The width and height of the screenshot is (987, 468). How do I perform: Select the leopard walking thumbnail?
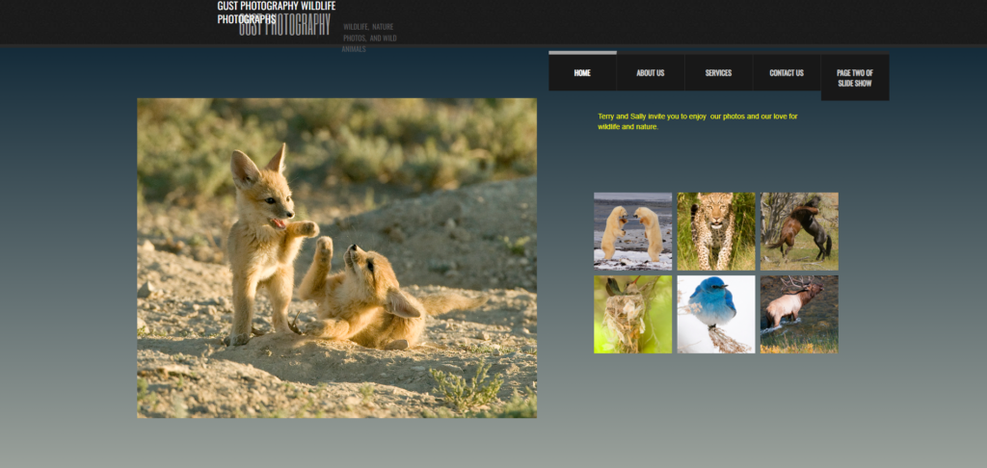715,231
